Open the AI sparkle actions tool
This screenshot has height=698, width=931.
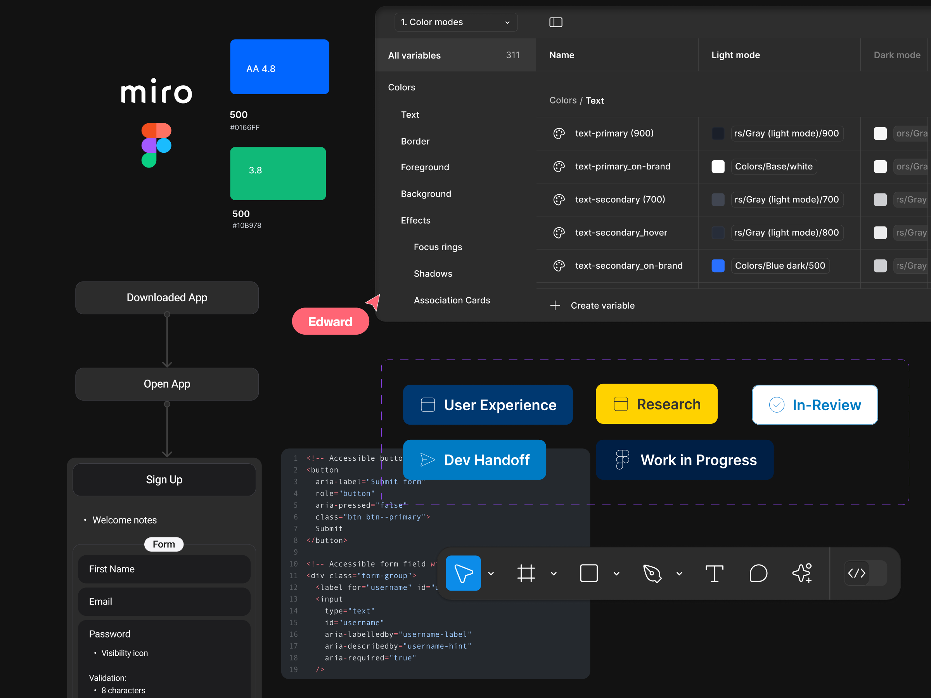pos(802,573)
